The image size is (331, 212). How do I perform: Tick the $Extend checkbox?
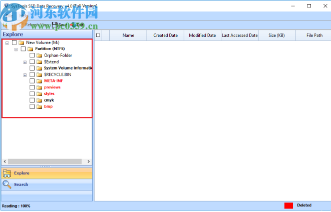point(32,61)
